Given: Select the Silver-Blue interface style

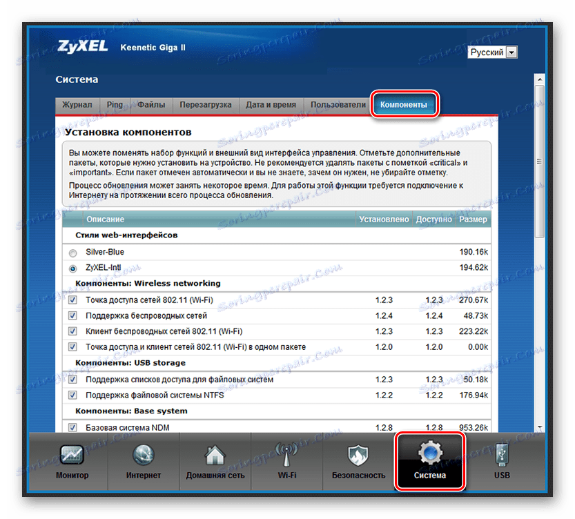Looking at the screenshot, I should pyautogui.click(x=73, y=253).
